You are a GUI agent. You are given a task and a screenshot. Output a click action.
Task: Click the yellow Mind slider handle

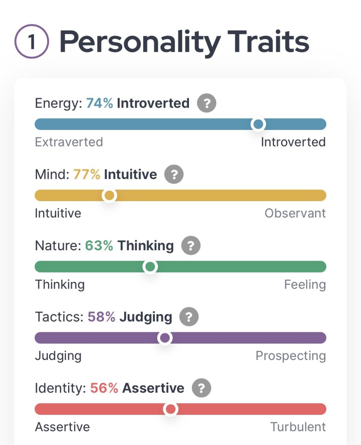(109, 196)
